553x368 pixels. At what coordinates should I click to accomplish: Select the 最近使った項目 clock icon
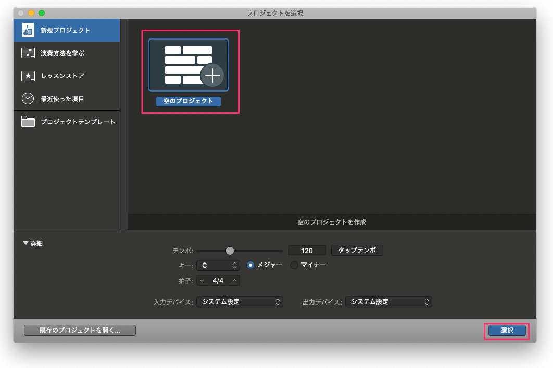[28, 98]
